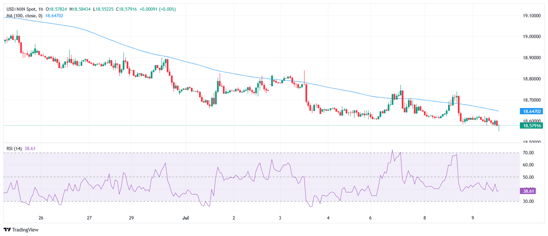This screenshot has height=236, width=548.
Task: Click the 70.00 RSI overbought level label
Action: (x=528, y=153)
